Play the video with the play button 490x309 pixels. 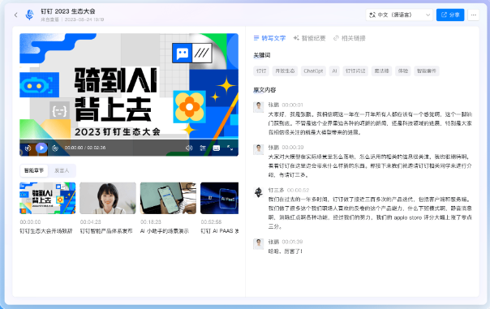[41, 148]
